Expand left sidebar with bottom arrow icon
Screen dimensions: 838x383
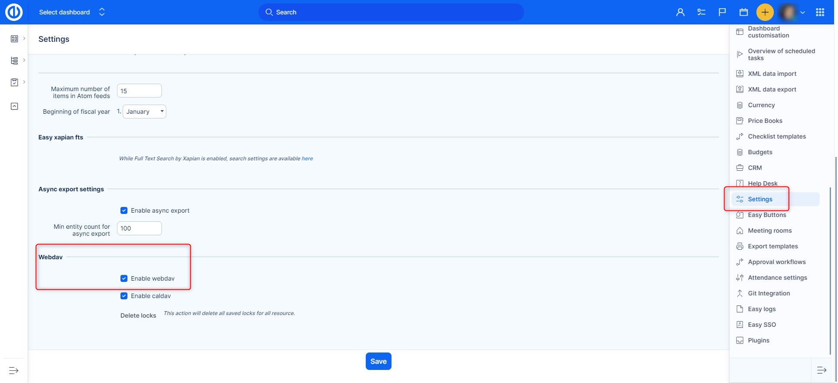click(14, 370)
